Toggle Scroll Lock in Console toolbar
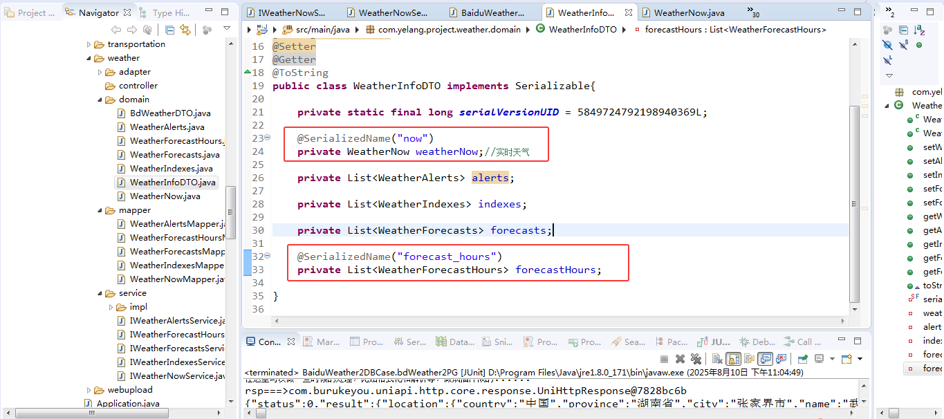The height and width of the screenshot is (419, 944). pos(733,359)
